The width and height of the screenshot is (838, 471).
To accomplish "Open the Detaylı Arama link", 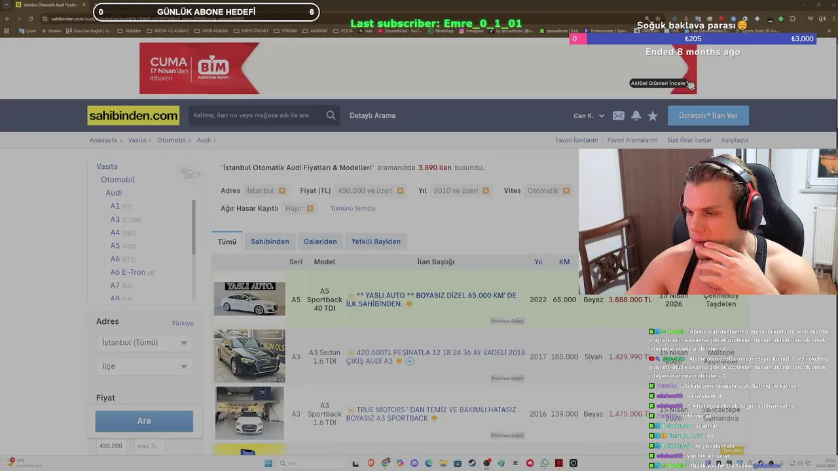I will (373, 116).
